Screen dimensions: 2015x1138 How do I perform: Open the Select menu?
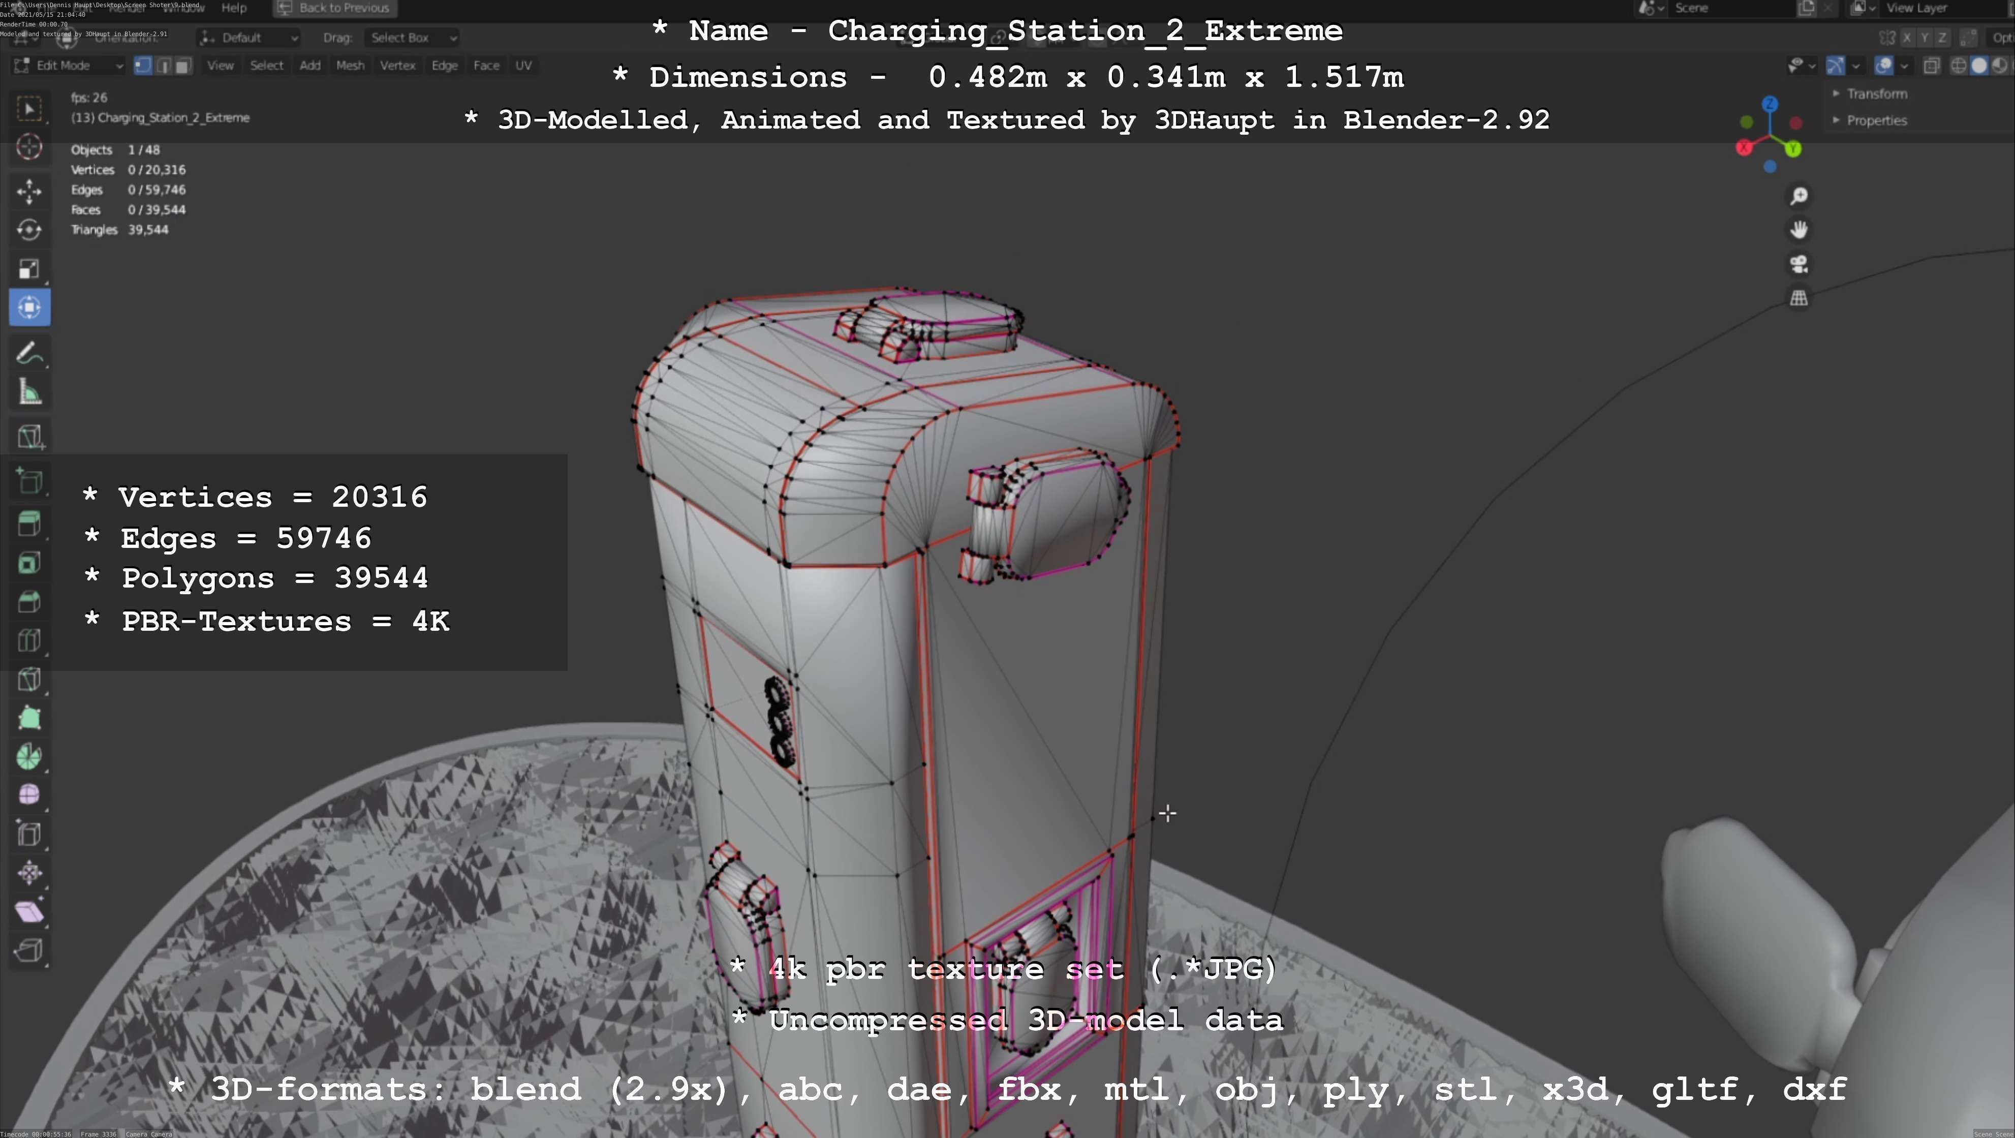[266, 66]
